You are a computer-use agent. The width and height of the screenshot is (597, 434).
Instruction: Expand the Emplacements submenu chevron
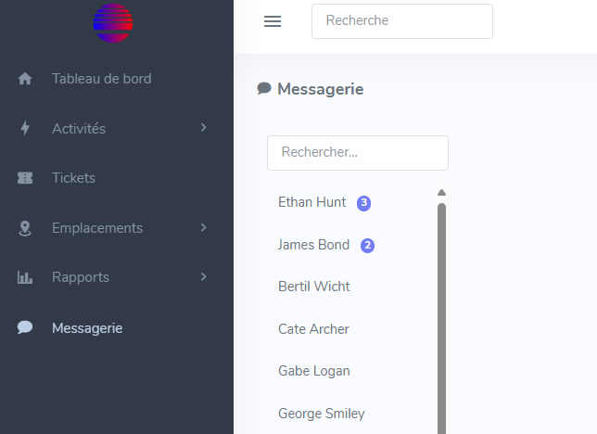click(x=204, y=227)
